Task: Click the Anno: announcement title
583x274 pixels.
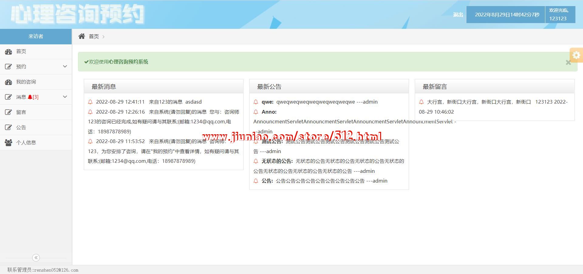Action: click(269, 112)
